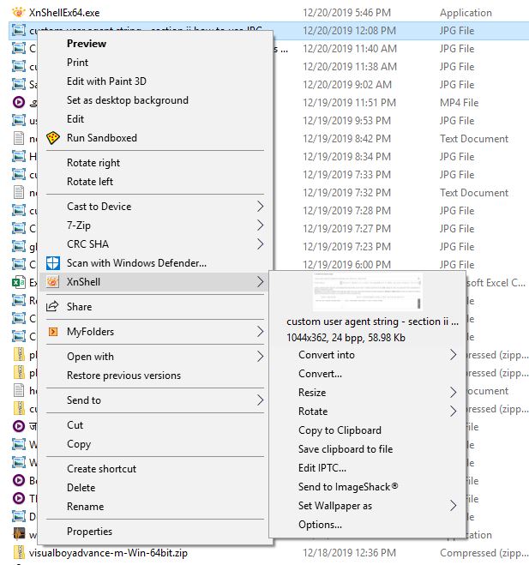This screenshot has width=529, height=565.
Task: Expand the Convert into submenu arrow
Action: [x=453, y=355]
